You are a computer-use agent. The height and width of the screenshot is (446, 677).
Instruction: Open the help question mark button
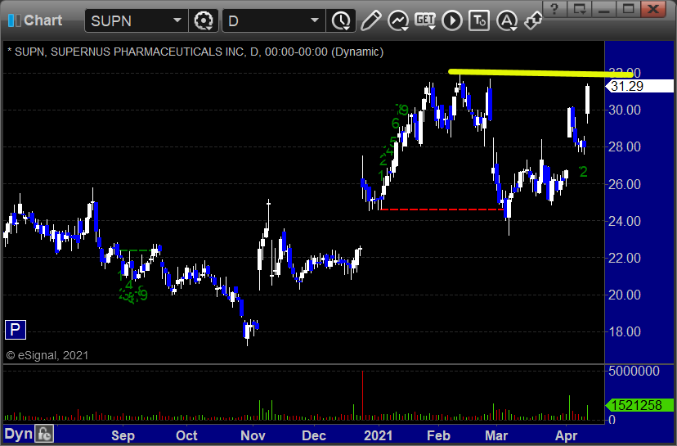coord(554,9)
